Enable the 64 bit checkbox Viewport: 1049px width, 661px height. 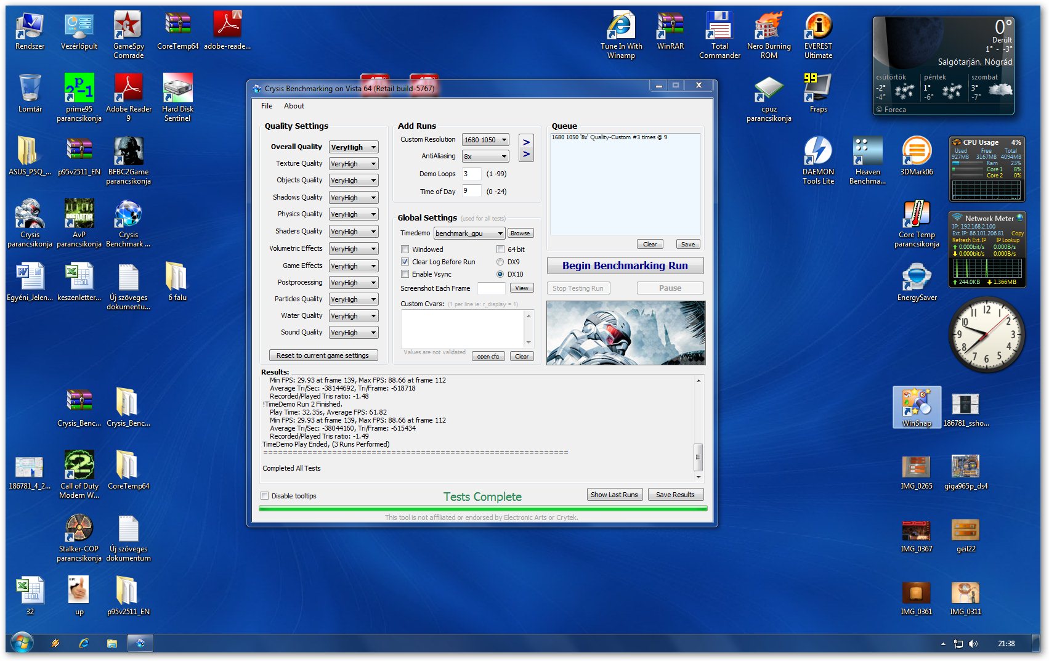point(500,249)
